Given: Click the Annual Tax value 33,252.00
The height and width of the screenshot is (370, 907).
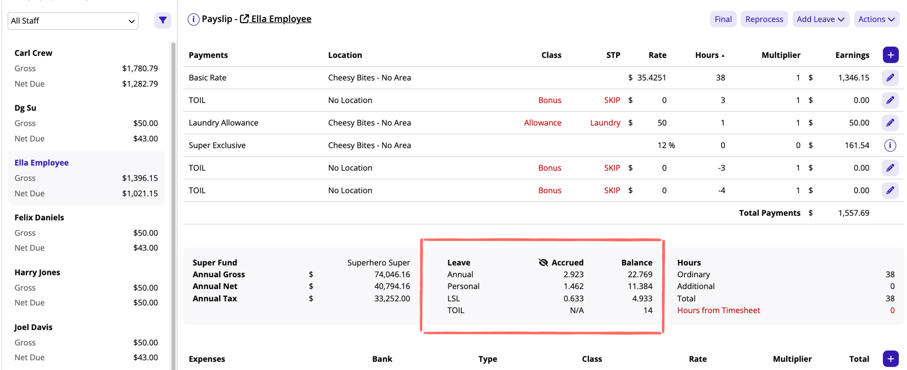Looking at the screenshot, I should pos(392,298).
